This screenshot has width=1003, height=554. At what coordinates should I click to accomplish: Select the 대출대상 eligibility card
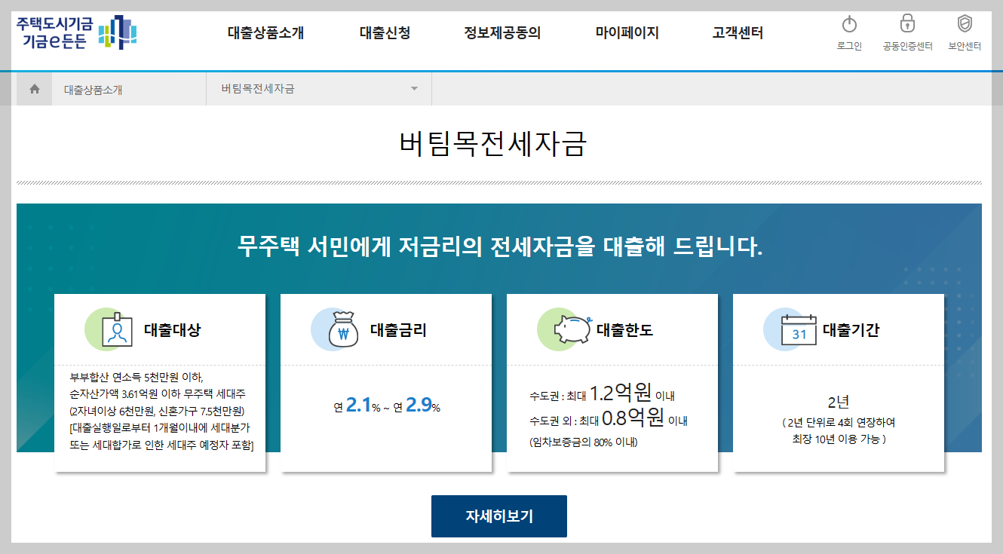point(159,384)
